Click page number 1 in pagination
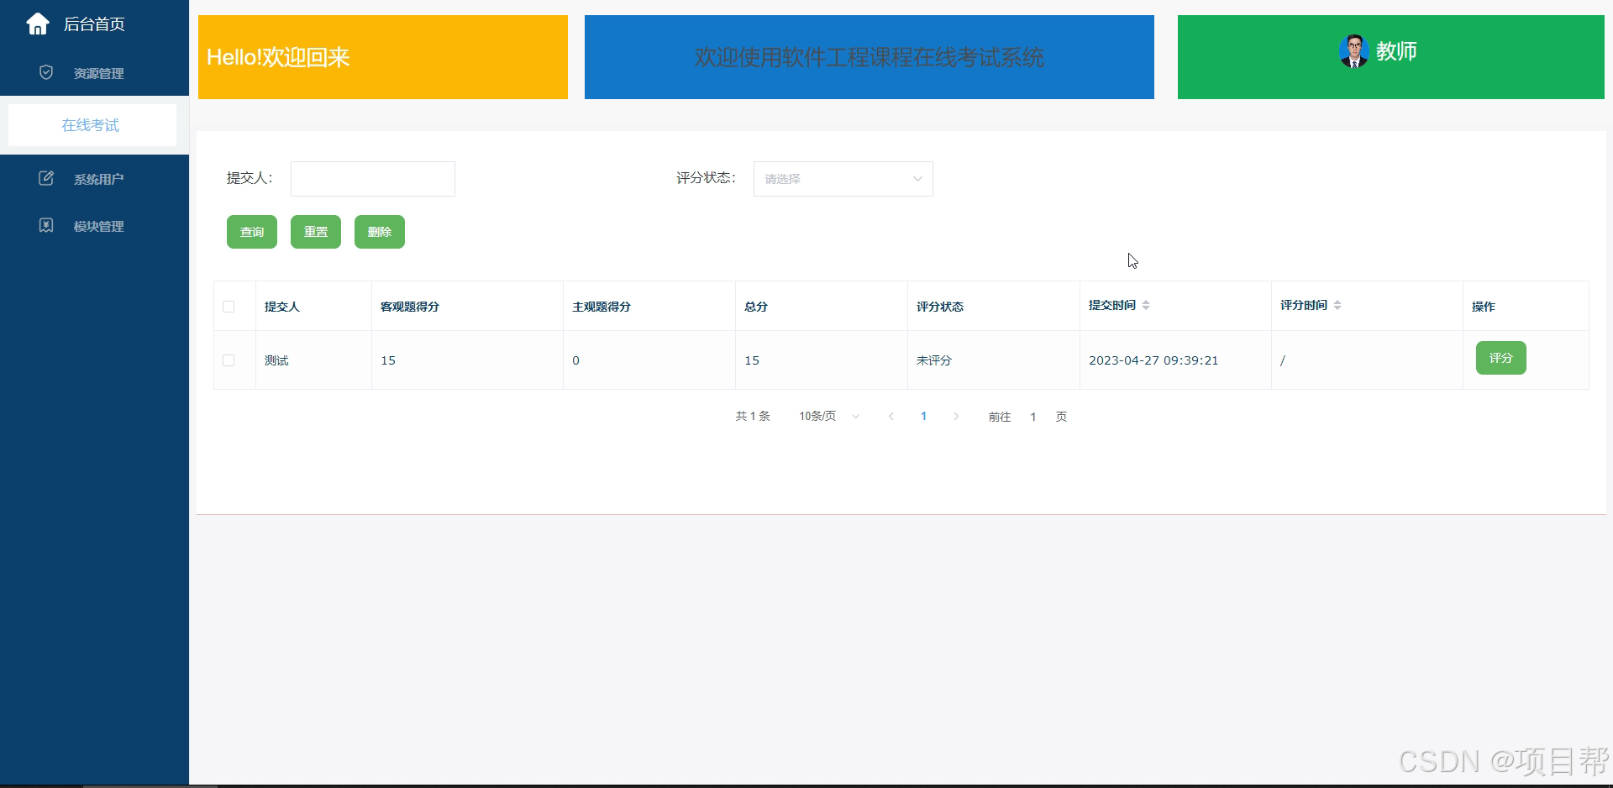Screen dimensions: 1613x788 click(923, 417)
